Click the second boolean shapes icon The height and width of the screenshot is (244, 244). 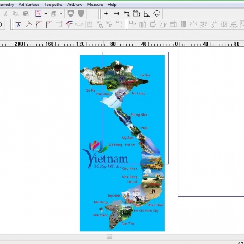[x=109, y=24]
